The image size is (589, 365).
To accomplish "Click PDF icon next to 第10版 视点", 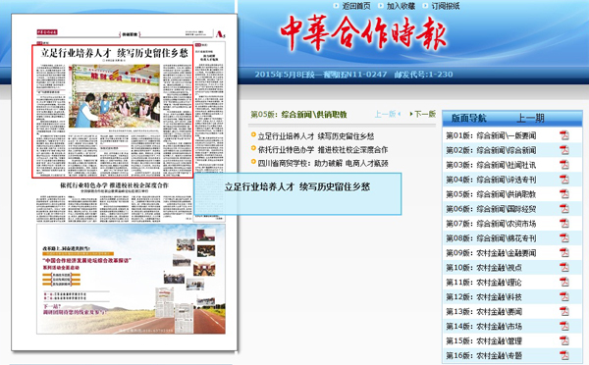I will click(x=564, y=267).
